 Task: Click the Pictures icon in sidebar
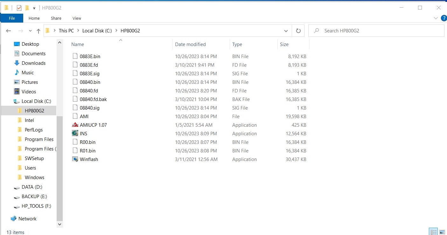pyautogui.click(x=17, y=82)
